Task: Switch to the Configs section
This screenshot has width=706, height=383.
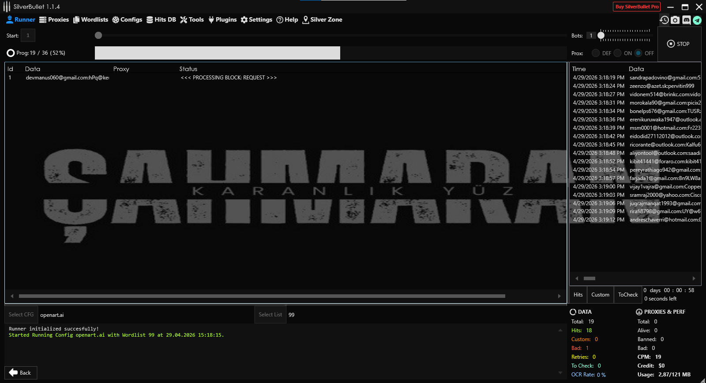Action: 127,19
